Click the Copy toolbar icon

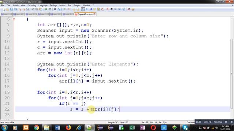[37, 9]
